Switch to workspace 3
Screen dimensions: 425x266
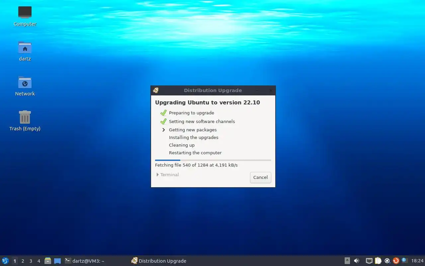31,261
